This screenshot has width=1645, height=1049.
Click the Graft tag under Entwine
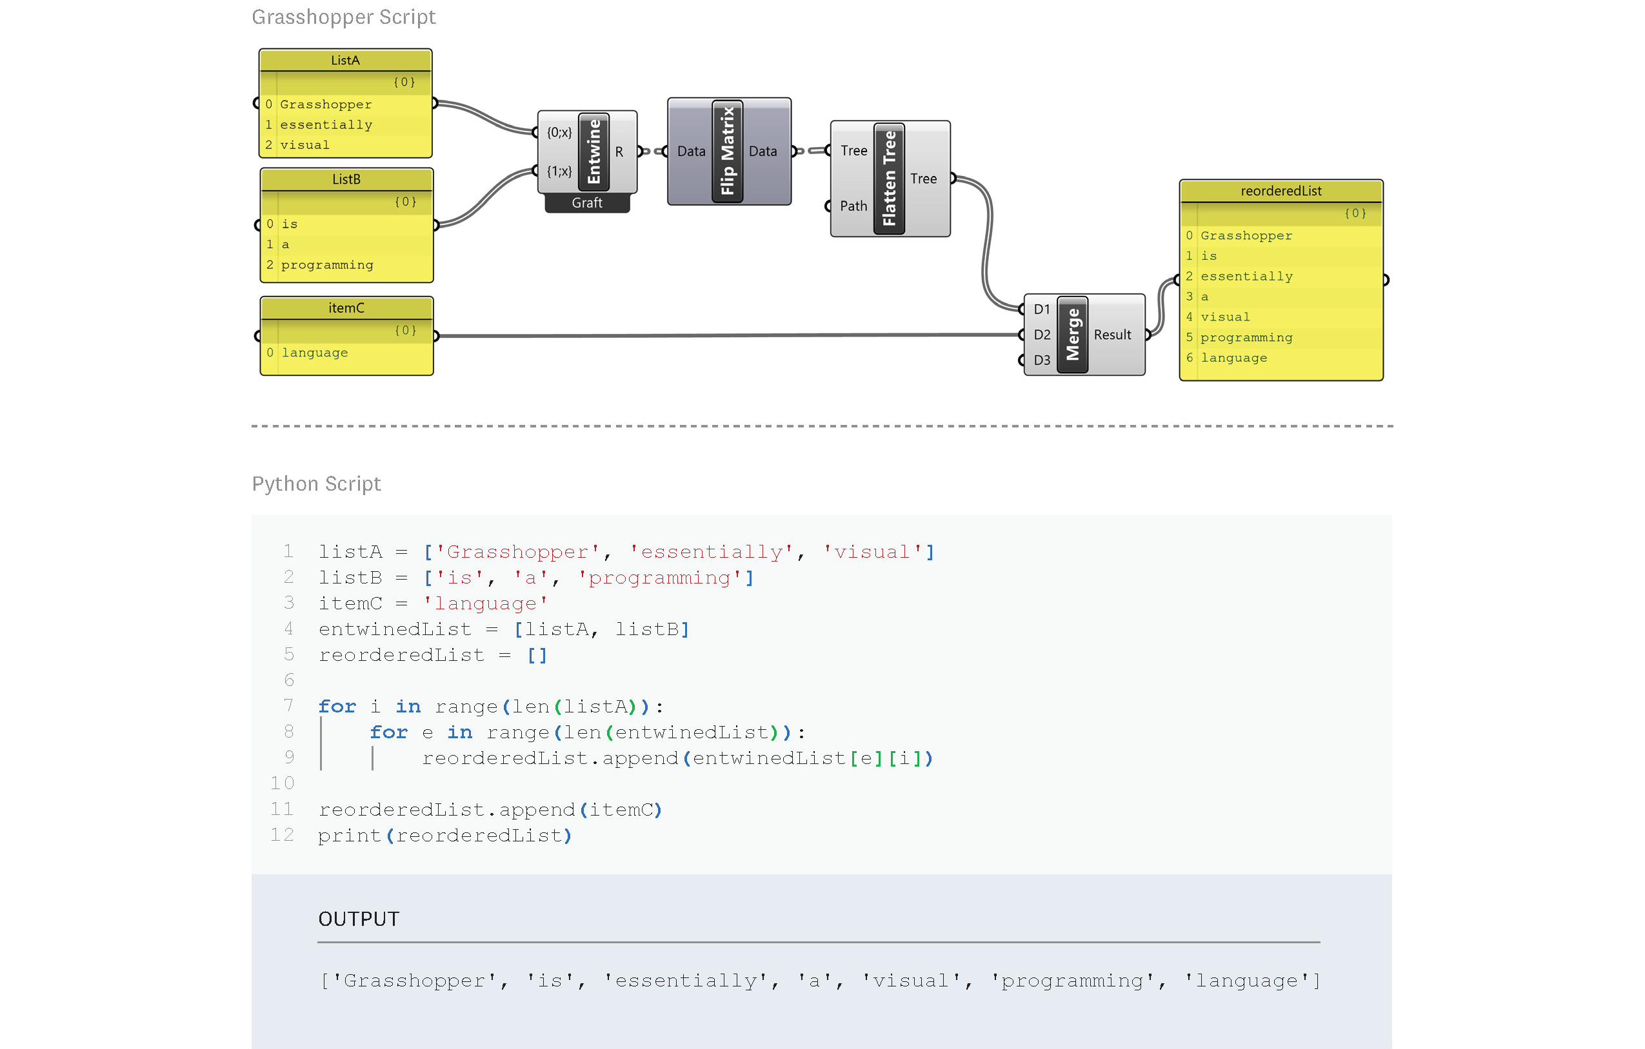point(586,203)
